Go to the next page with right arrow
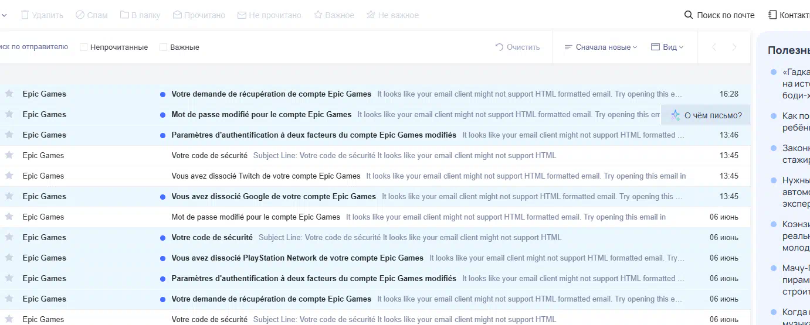The height and width of the screenshot is (325, 810). coord(734,47)
